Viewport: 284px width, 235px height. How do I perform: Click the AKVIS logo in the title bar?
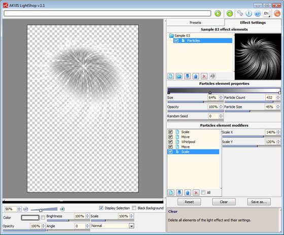pyautogui.click(x=6, y=6)
